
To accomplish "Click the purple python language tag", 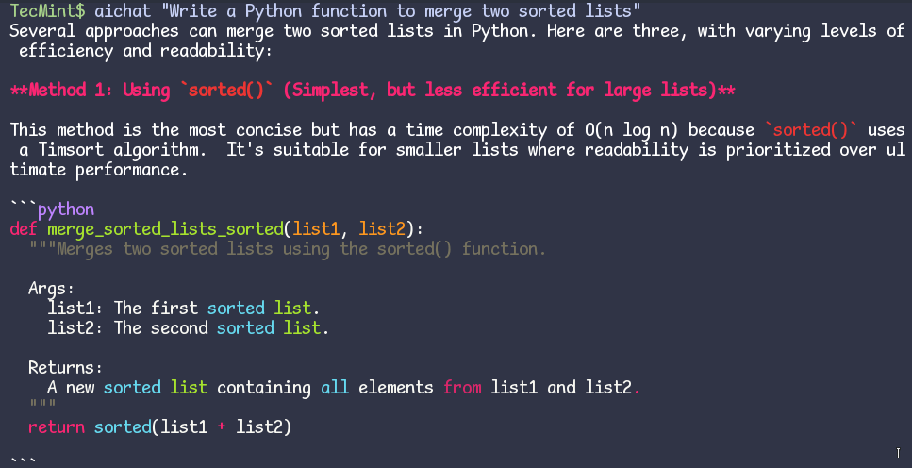I will click(x=66, y=209).
